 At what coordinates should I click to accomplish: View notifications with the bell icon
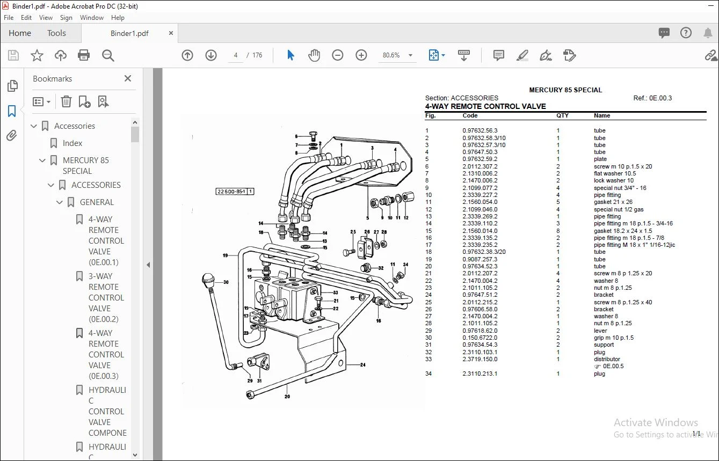point(708,33)
